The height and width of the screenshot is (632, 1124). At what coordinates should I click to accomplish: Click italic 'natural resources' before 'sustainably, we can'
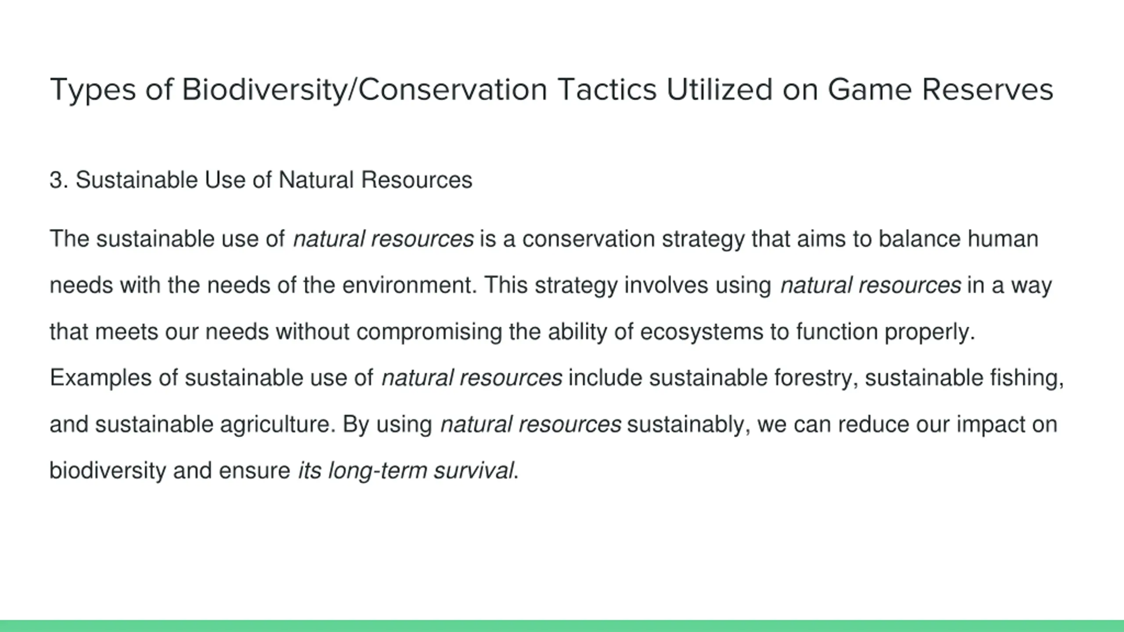pos(531,424)
